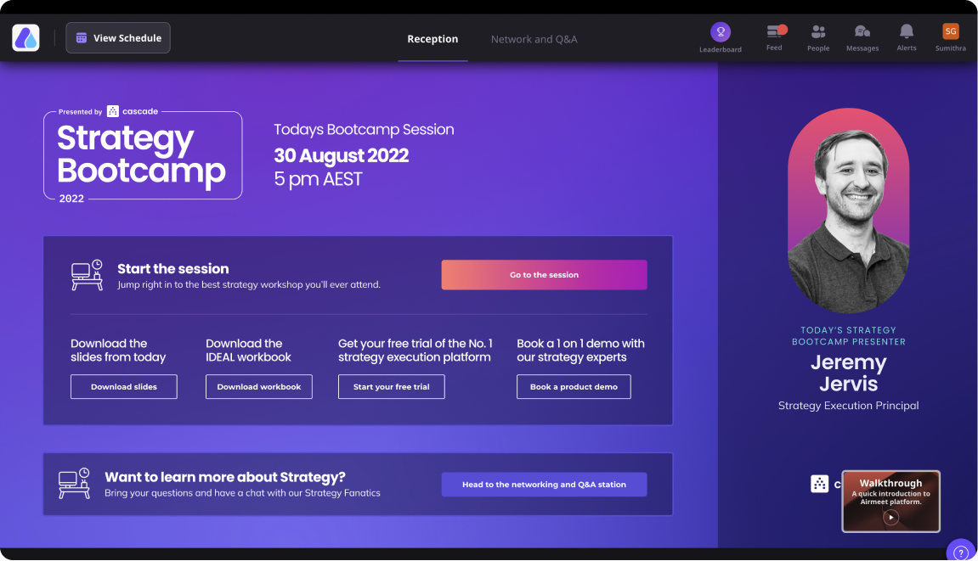Click the '5 pm AEST' time text

coord(318,179)
